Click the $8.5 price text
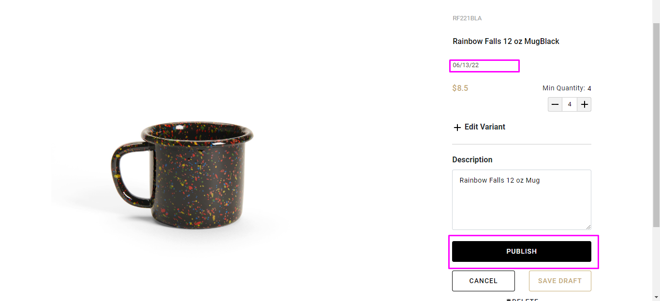Viewport: 660px width, 301px height. [x=460, y=88]
